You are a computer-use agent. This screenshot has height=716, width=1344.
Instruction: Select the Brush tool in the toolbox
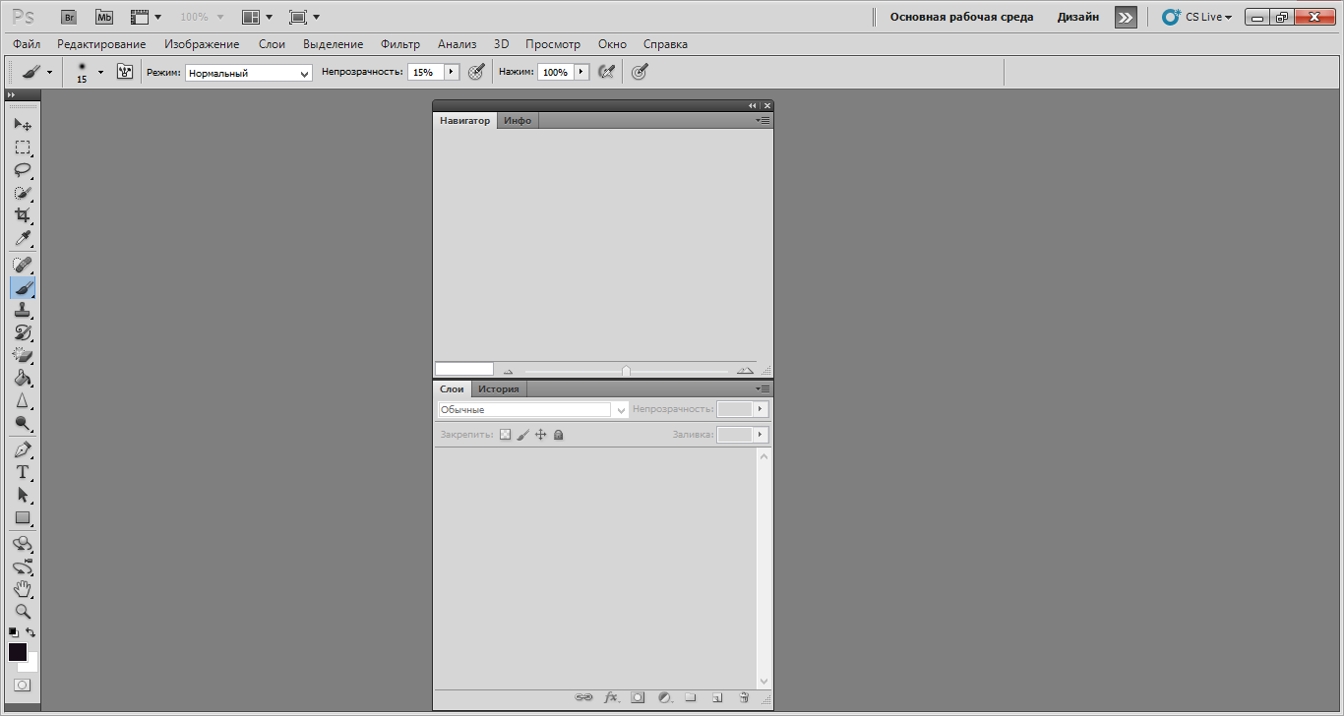22,288
